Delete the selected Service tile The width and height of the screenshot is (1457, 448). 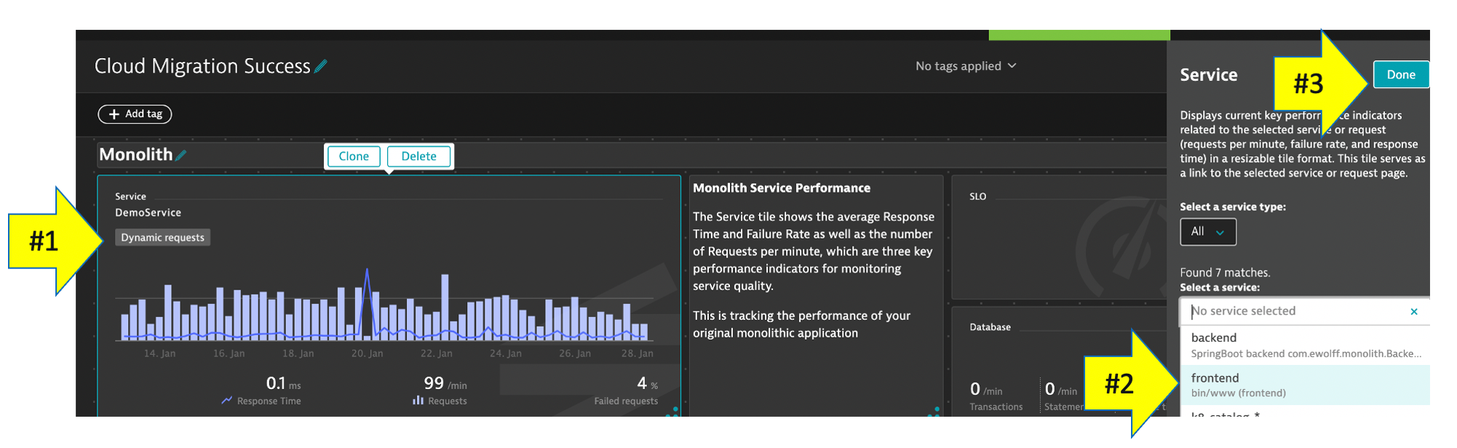pos(418,156)
